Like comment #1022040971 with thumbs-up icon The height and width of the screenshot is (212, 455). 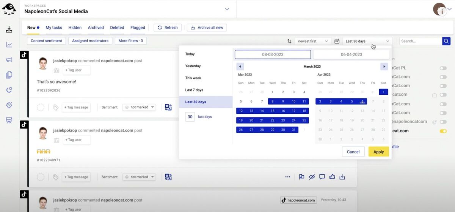coord(333,177)
